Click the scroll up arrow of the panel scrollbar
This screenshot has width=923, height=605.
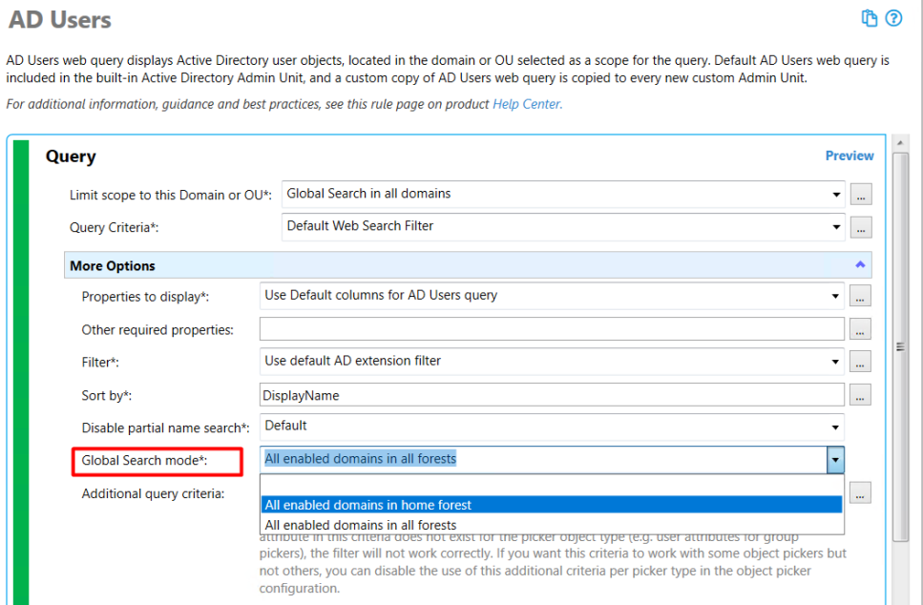(900, 143)
